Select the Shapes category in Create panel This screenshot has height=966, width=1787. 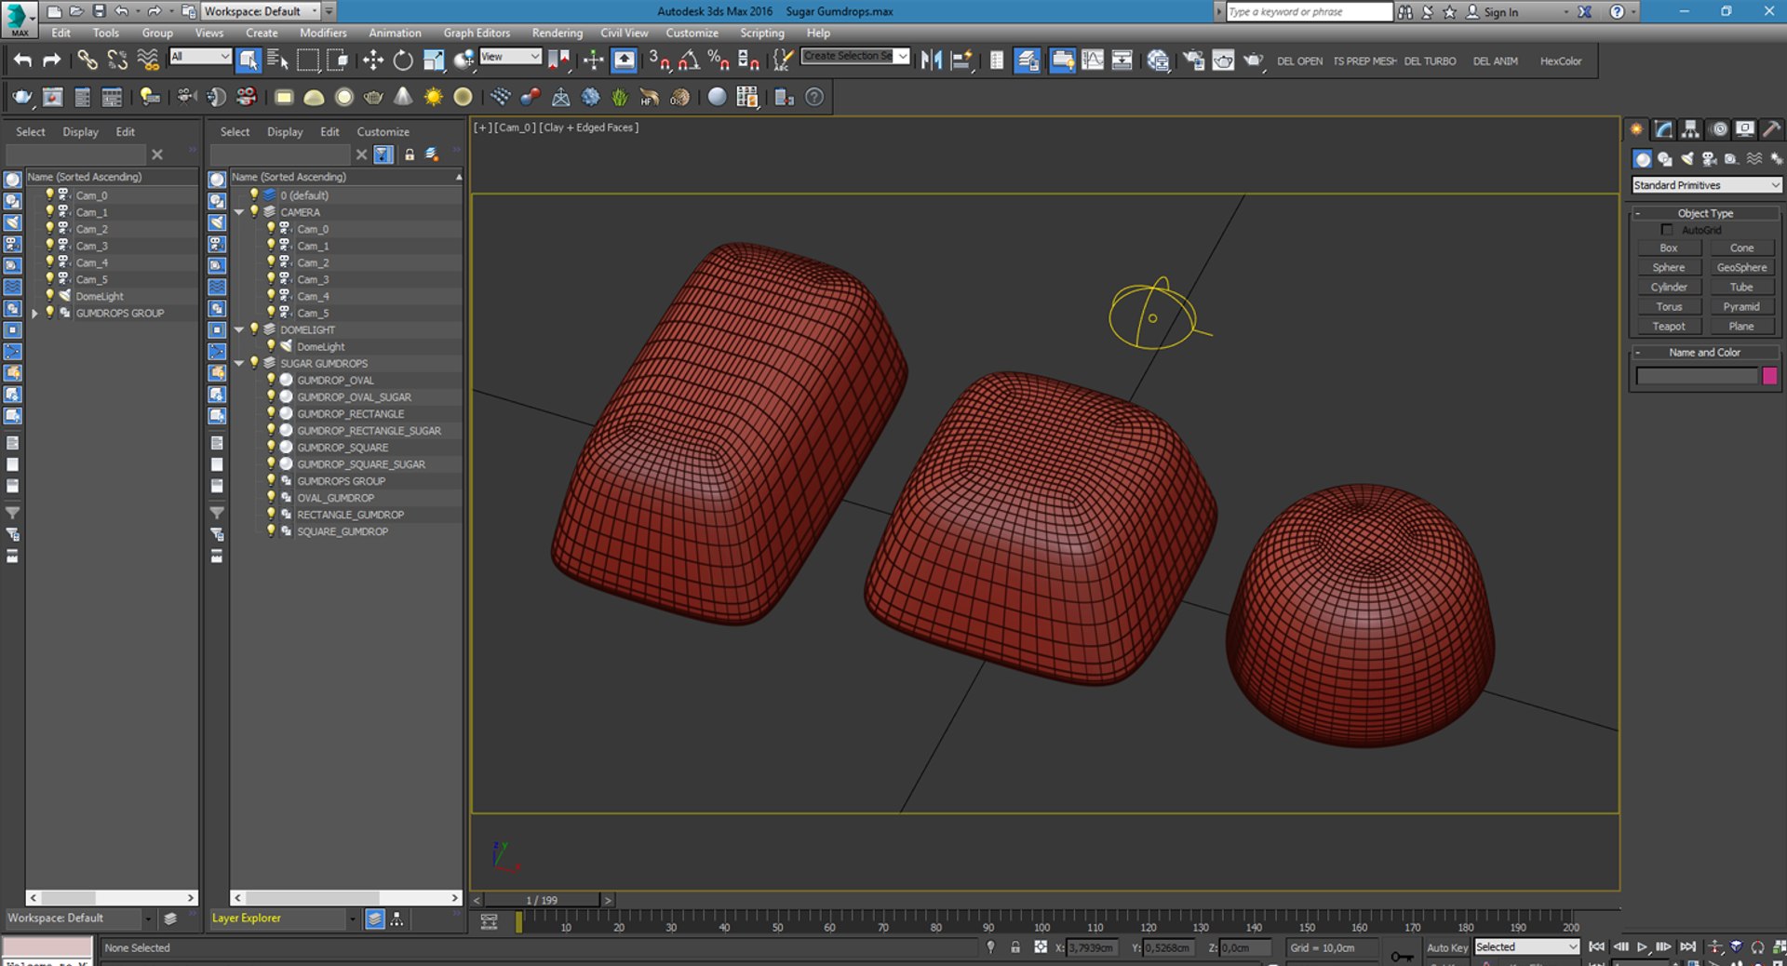pos(1665,159)
